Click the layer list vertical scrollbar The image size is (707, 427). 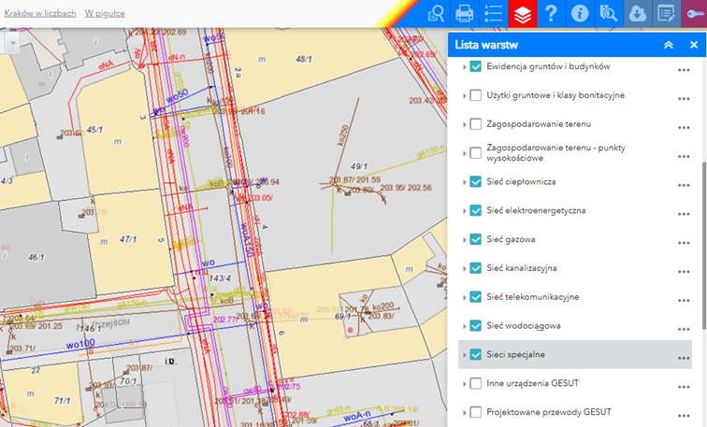point(704,246)
